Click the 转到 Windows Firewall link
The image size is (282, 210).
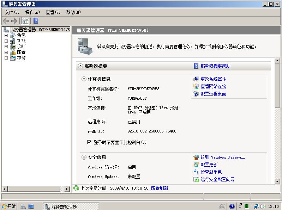point(223,157)
